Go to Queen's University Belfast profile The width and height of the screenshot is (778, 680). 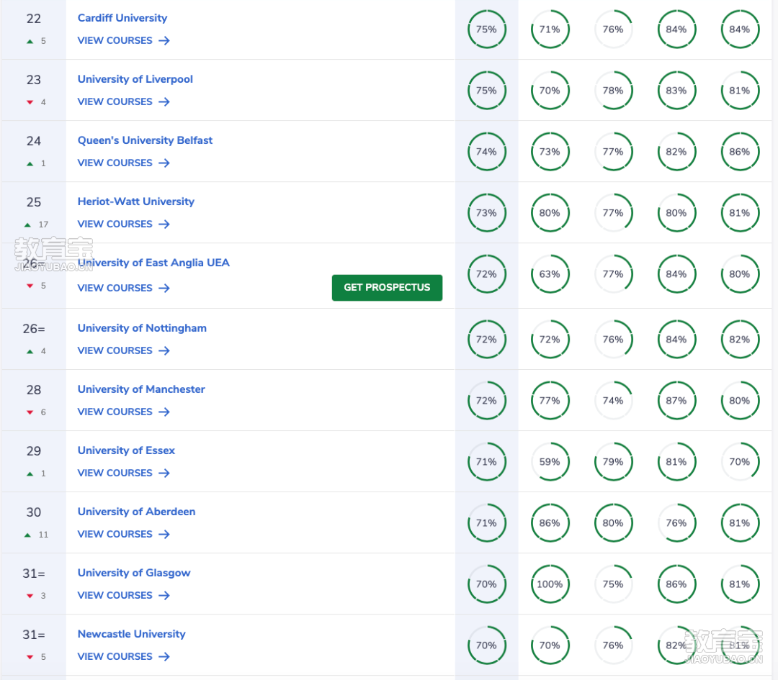click(145, 140)
